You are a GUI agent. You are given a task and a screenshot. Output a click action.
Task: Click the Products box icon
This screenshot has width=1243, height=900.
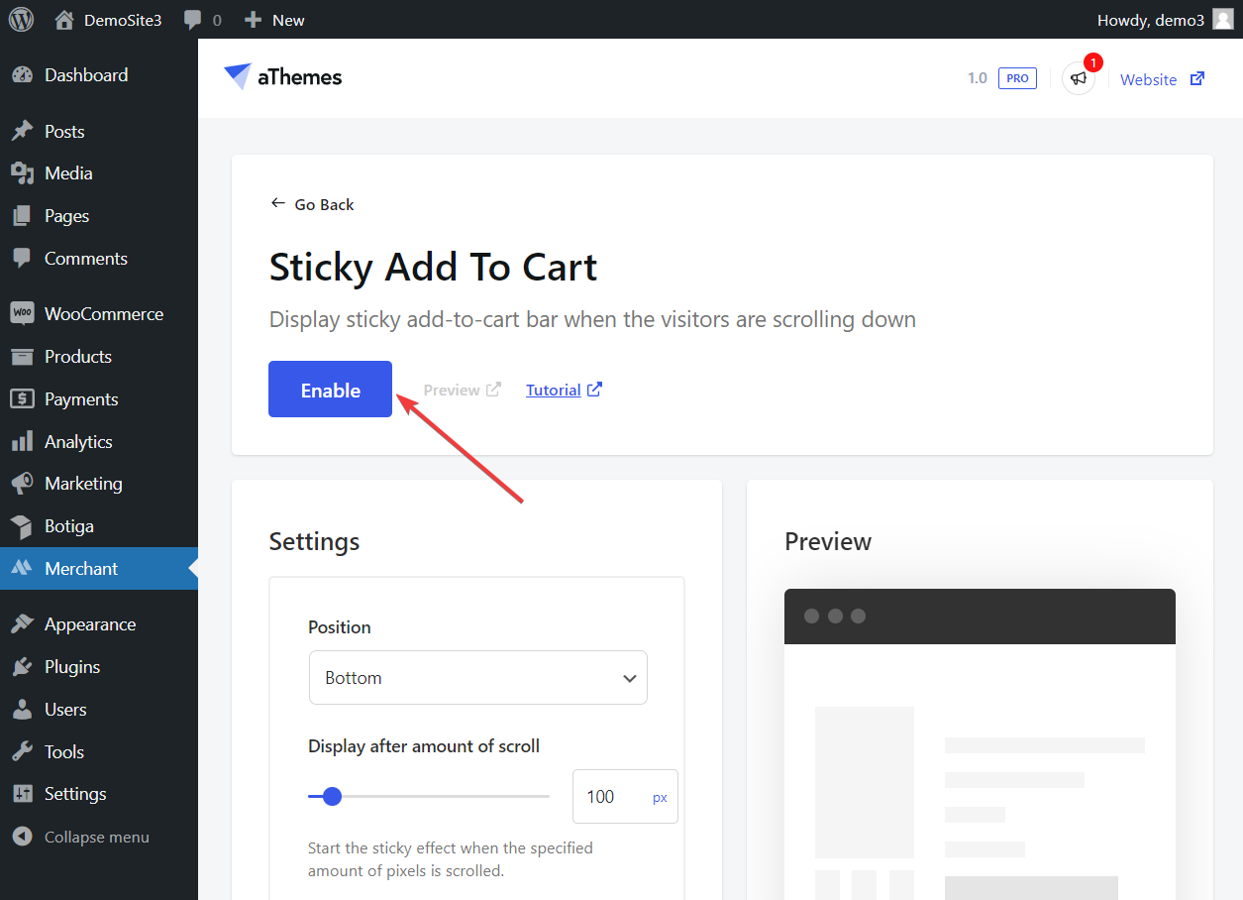point(22,357)
